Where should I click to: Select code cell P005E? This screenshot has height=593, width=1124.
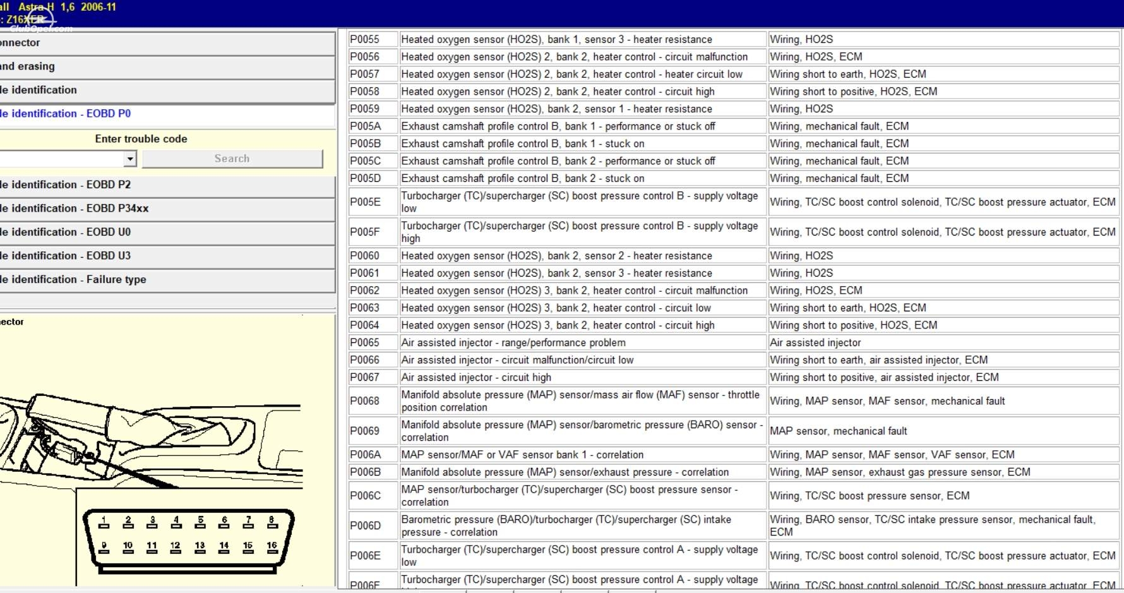[373, 202]
